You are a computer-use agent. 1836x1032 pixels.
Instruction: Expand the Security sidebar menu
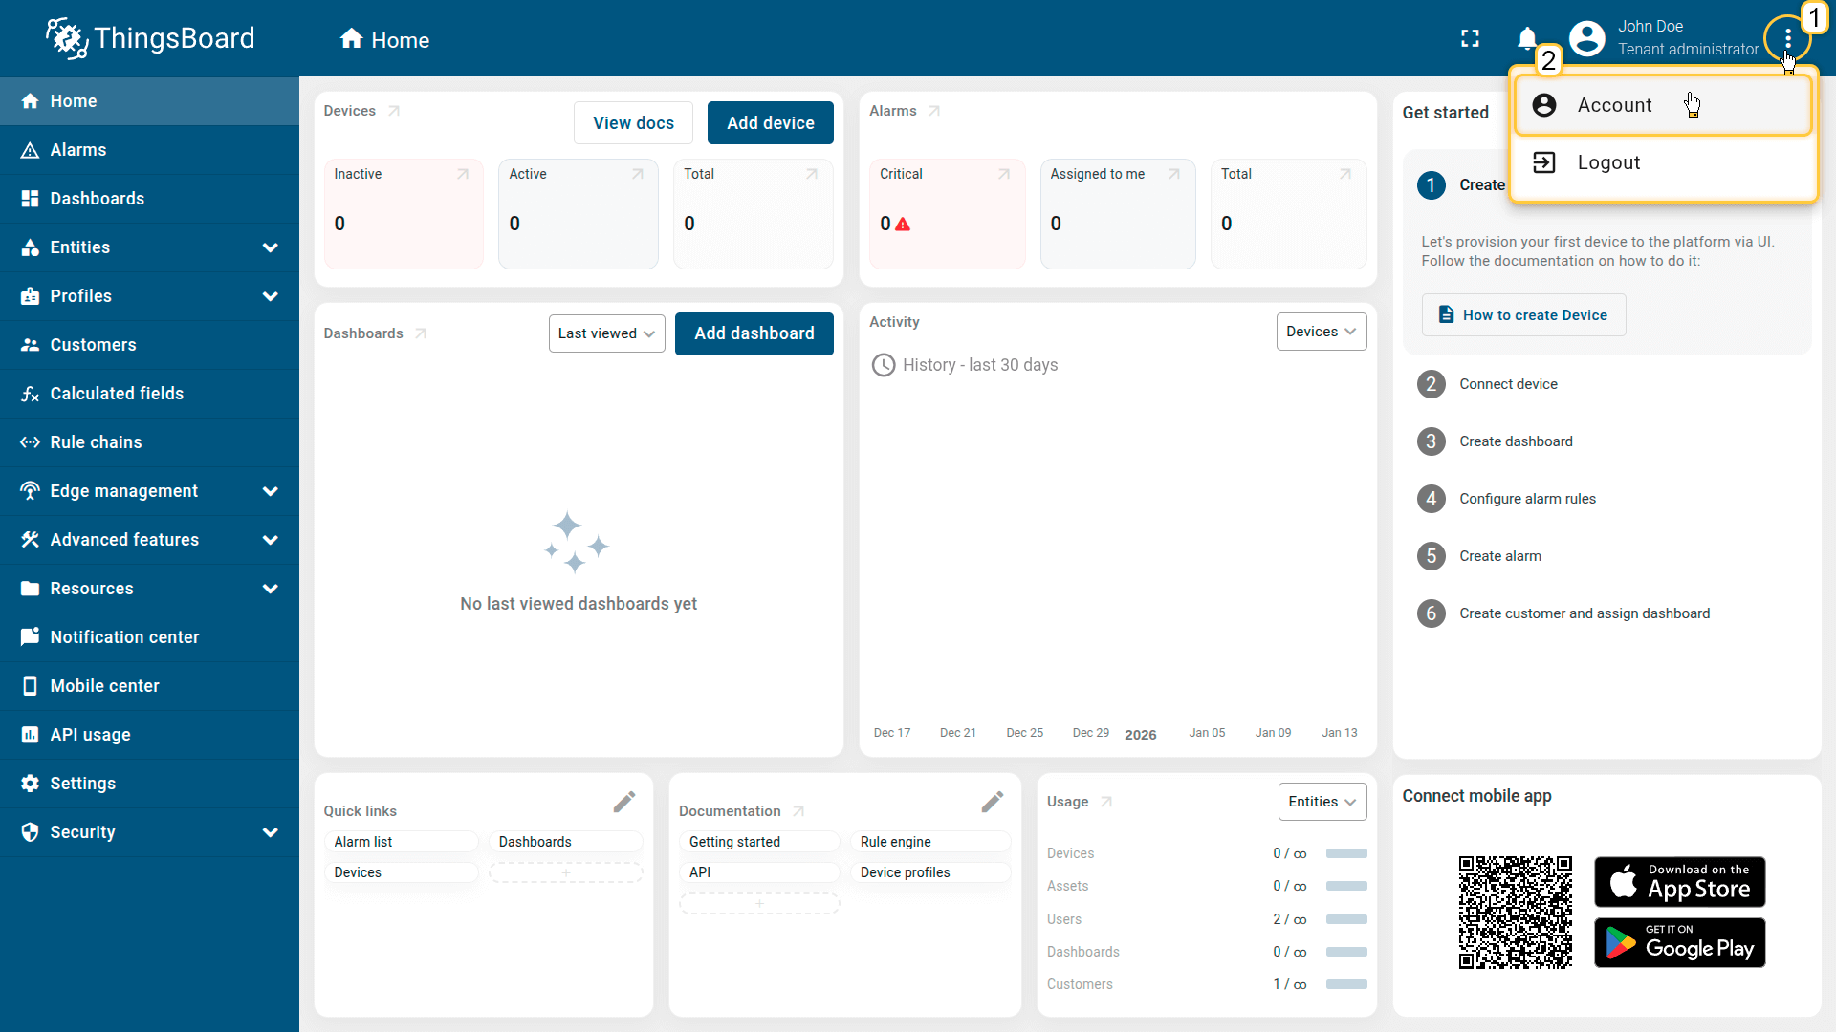(270, 832)
